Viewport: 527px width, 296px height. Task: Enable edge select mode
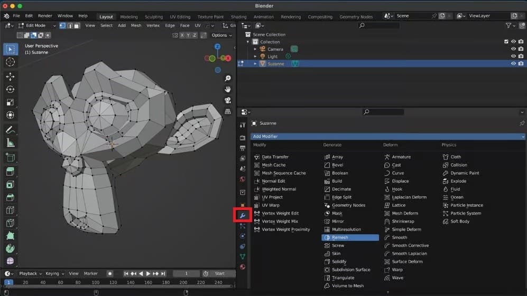[70, 25]
